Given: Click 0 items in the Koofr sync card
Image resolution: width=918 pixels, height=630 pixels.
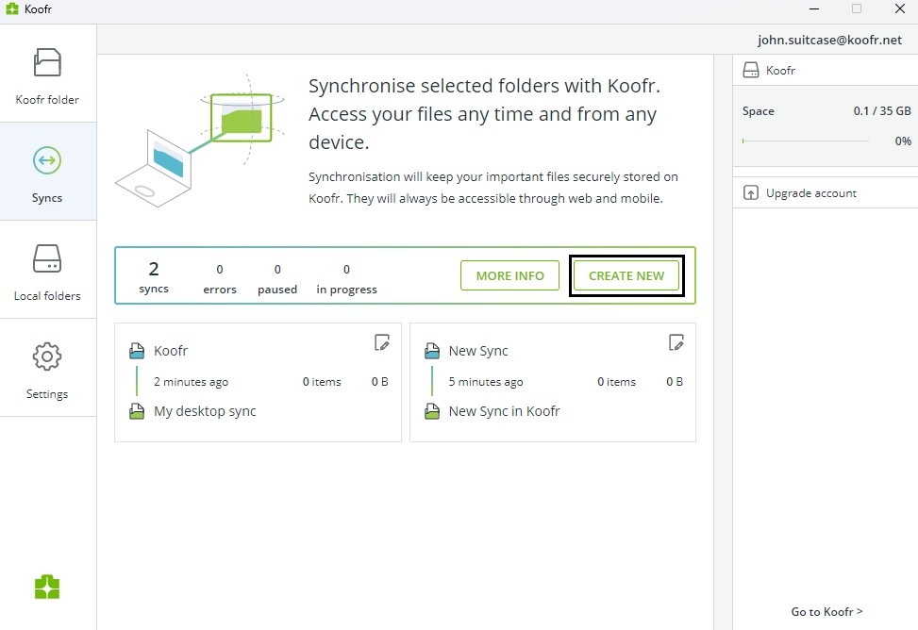Looking at the screenshot, I should (x=322, y=382).
